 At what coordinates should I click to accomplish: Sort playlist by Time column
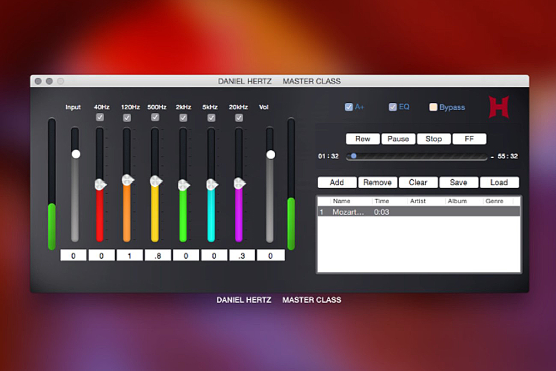[390, 201]
